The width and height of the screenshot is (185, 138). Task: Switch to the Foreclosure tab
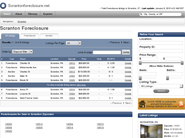tap(30, 36)
